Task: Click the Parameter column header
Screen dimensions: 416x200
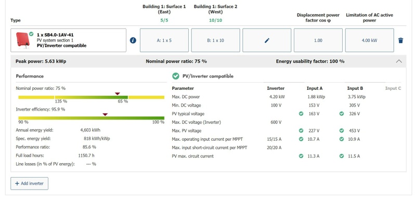Action: [x=183, y=88]
